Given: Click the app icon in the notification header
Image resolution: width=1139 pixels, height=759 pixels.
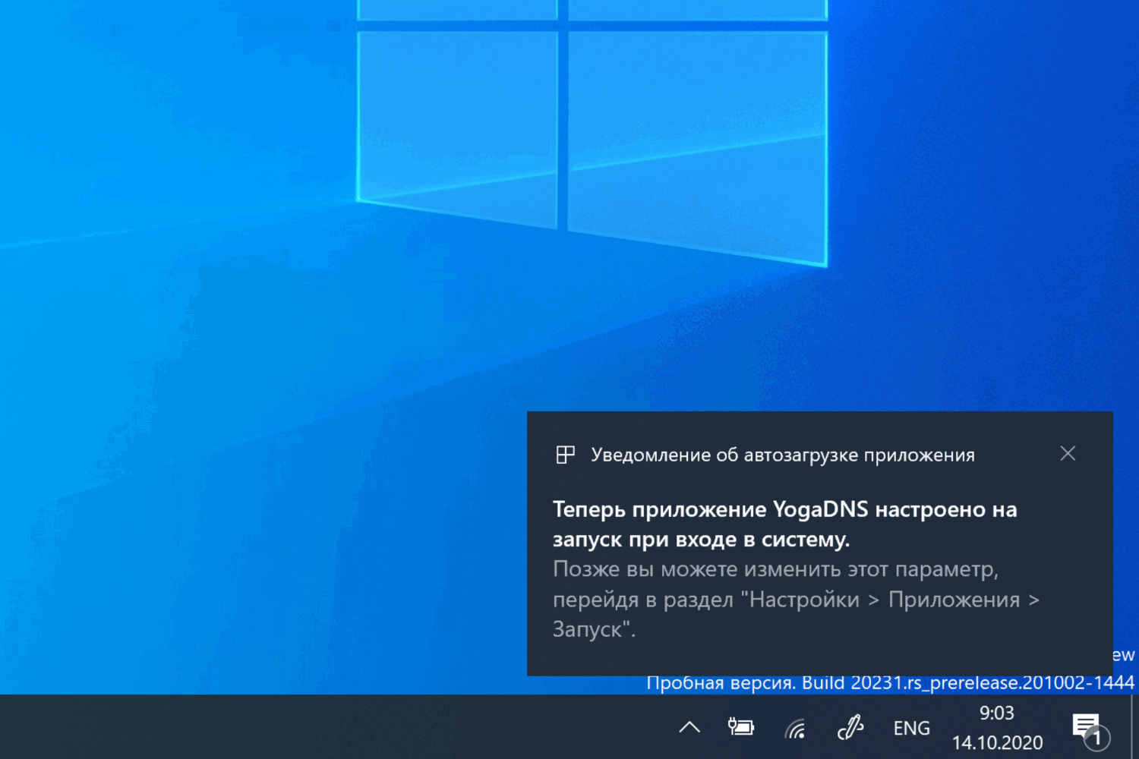Looking at the screenshot, I should pyautogui.click(x=566, y=453).
